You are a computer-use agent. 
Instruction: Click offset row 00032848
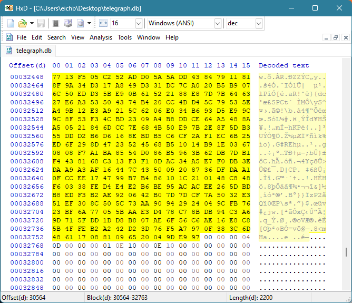click(x=27, y=288)
